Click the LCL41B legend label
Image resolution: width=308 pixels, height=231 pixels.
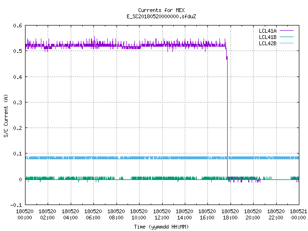click(x=268, y=37)
